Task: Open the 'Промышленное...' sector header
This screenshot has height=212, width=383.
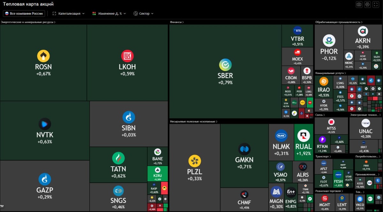Action: (x=368, y=174)
